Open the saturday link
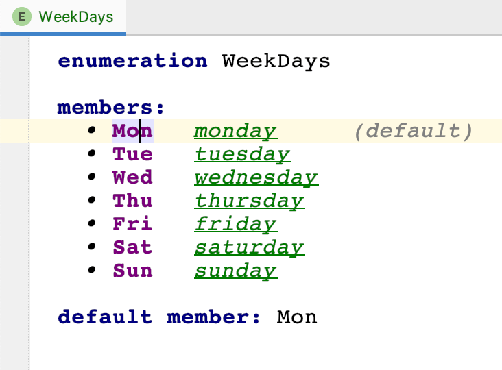The height and width of the screenshot is (370, 502). tap(249, 247)
